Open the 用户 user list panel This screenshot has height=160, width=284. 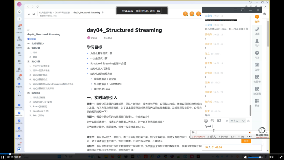point(257,43)
